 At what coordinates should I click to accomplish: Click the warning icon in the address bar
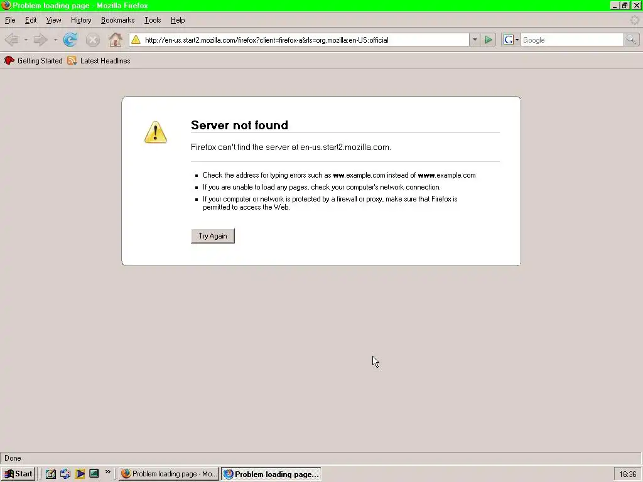(136, 40)
